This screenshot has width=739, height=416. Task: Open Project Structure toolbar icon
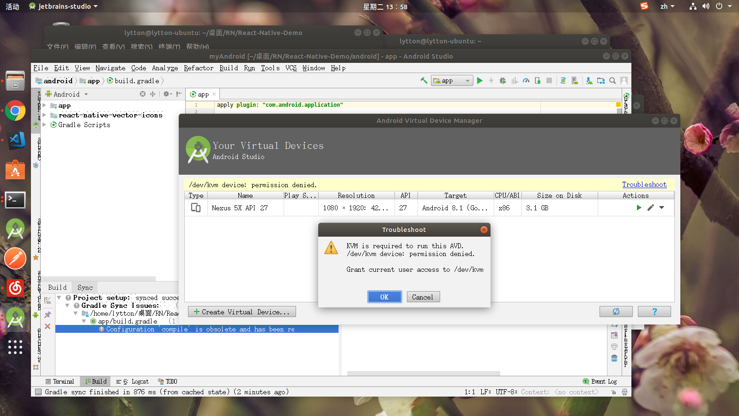click(x=601, y=80)
